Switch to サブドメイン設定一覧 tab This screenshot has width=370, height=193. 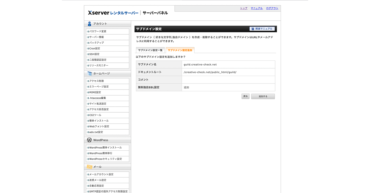pos(150,50)
